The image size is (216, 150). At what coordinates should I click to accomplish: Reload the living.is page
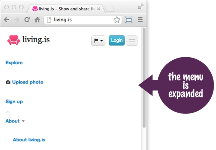[27, 19]
